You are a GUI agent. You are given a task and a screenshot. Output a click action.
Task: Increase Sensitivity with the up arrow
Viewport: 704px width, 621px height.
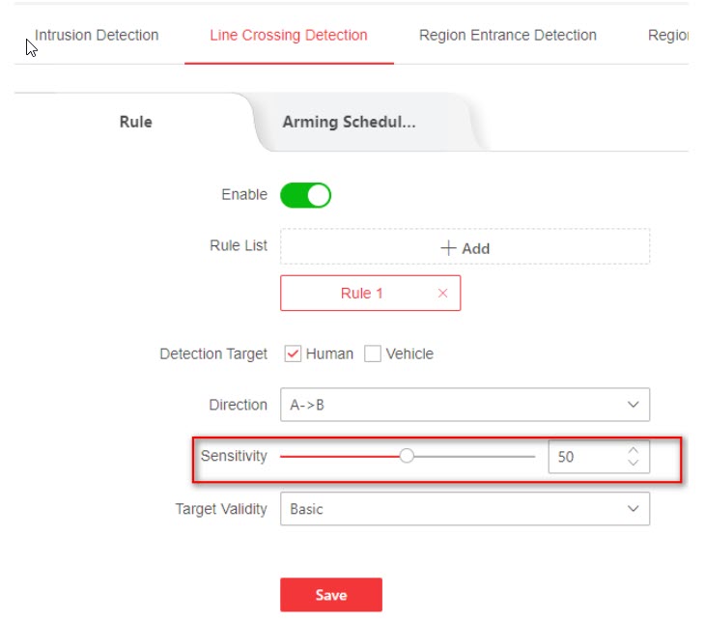point(634,450)
